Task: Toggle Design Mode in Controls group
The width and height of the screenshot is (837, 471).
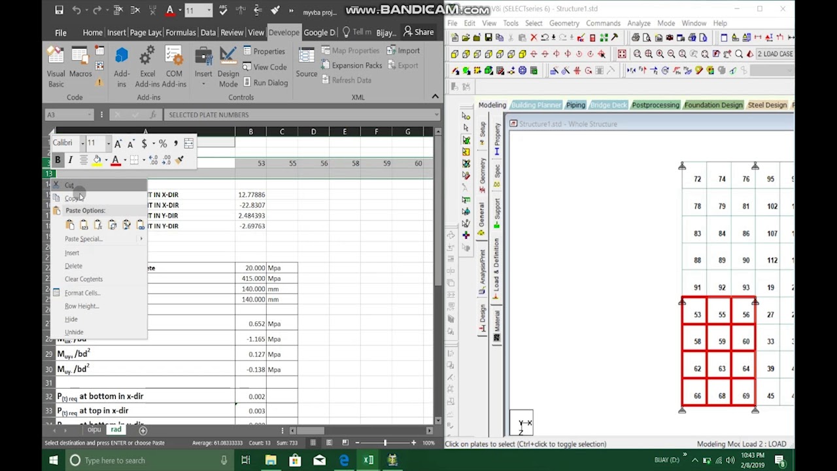Action: [x=228, y=67]
